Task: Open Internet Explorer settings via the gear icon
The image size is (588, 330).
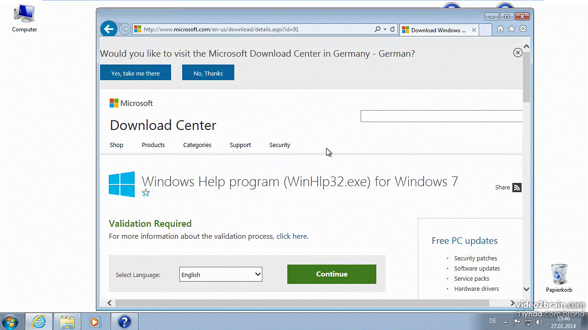Action: click(x=523, y=29)
